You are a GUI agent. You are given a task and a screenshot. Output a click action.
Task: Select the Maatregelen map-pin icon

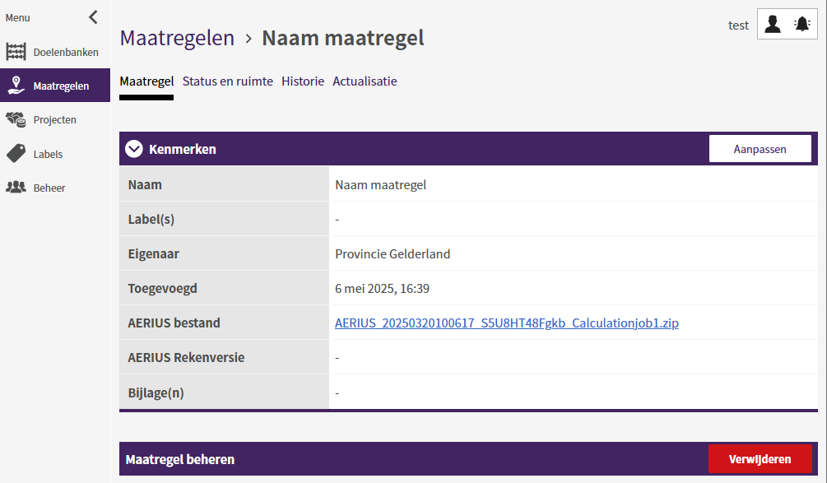(x=16, y=85)
